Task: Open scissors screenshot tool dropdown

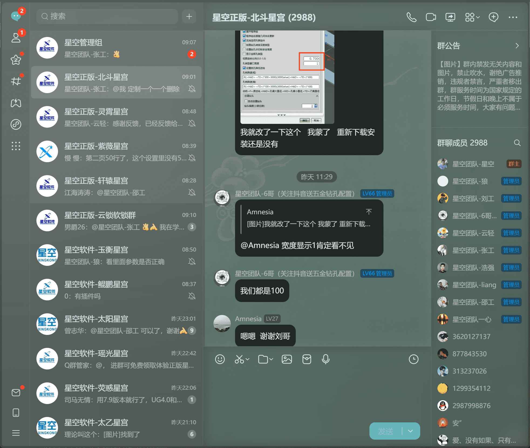Action: point(247,359)
